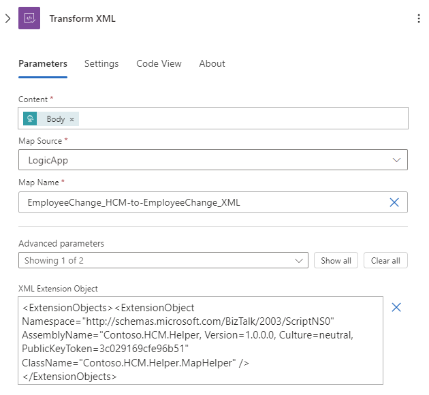Collapse the panel with the chevron arrow
This screenshot has height=395, width=429.
[x=8, y=18]
